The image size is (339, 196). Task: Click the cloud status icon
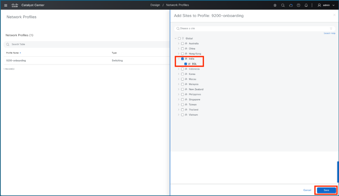[x=291, y=5]
